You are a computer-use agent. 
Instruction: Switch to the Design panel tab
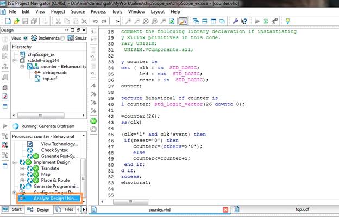(x=39, y=209)
